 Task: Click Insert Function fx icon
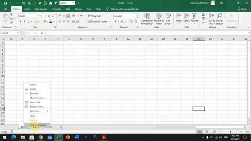[x=42, y=33]
